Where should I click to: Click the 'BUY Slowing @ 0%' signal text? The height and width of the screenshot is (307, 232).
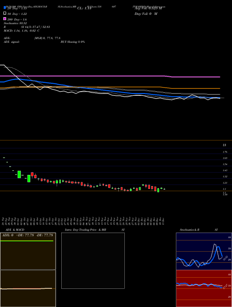(x=73, y=42)
